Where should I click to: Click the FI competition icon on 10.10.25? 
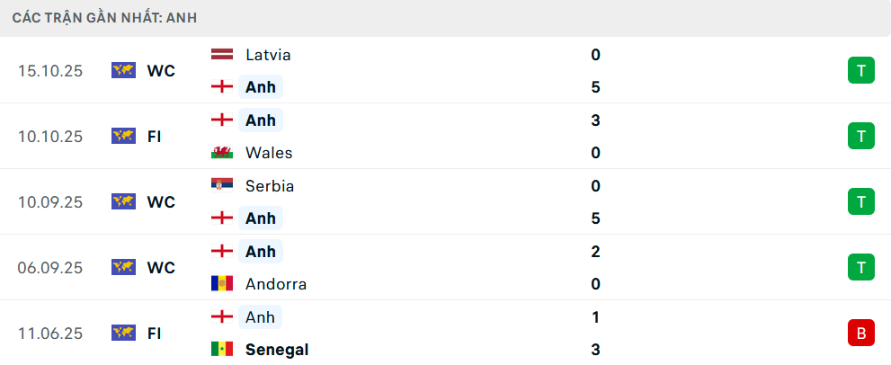(123, 136)
